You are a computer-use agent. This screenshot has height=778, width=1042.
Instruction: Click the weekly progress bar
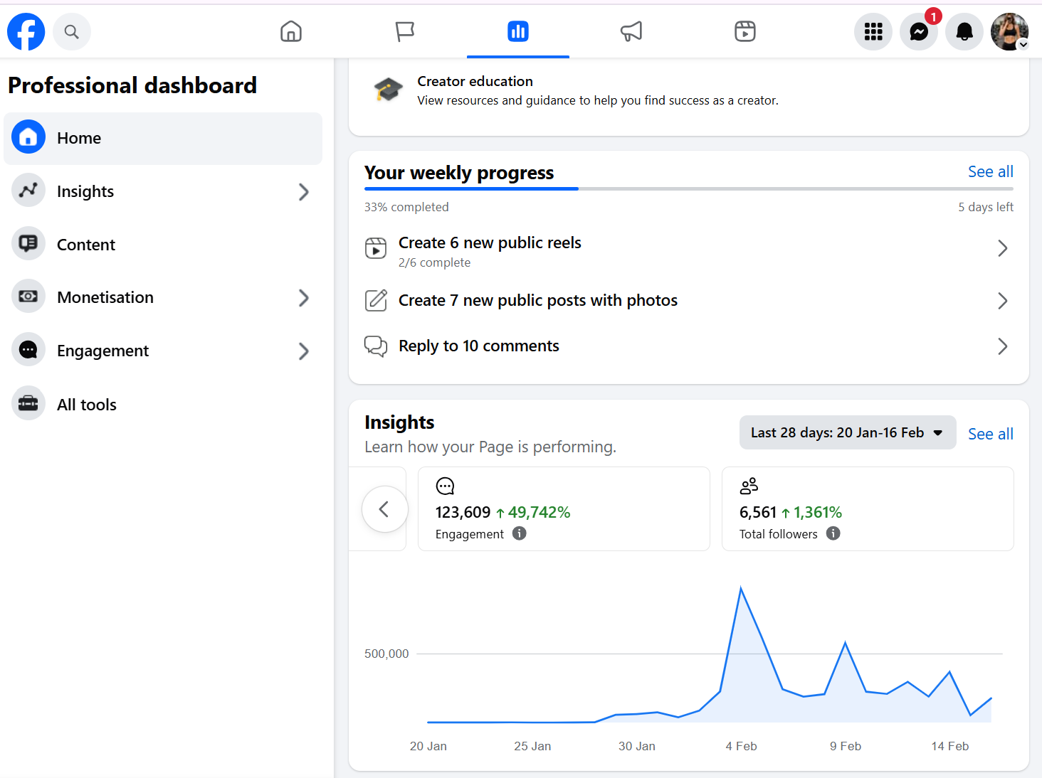688,189
